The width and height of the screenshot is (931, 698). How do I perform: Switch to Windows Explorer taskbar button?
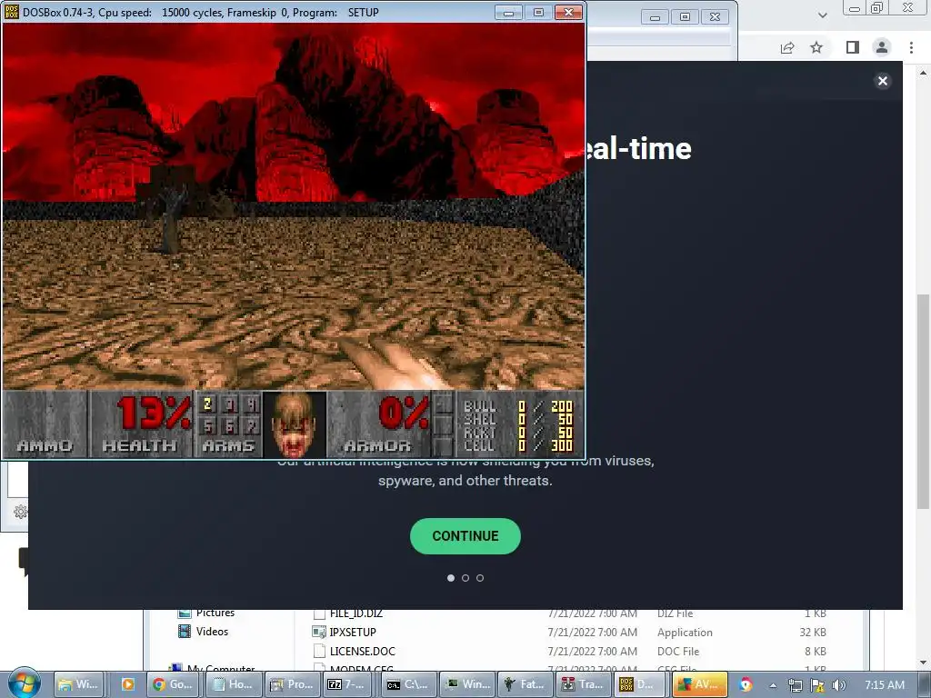(78, 684)
